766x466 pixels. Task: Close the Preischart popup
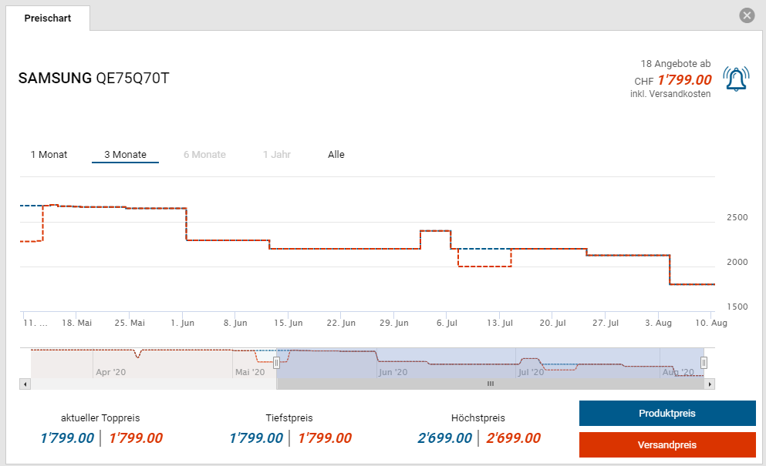(746, 15)
